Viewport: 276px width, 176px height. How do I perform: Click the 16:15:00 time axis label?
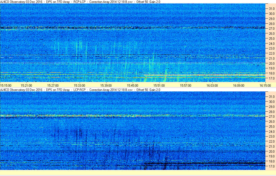(265, 85)
